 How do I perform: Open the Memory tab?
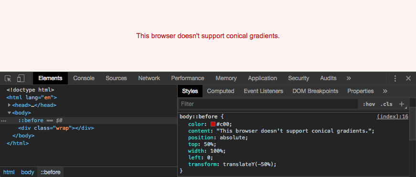click(x=226, y=78)
